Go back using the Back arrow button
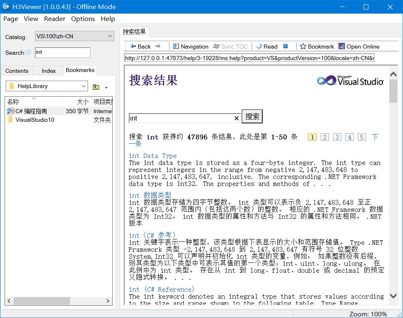 [x=140, y=46]
